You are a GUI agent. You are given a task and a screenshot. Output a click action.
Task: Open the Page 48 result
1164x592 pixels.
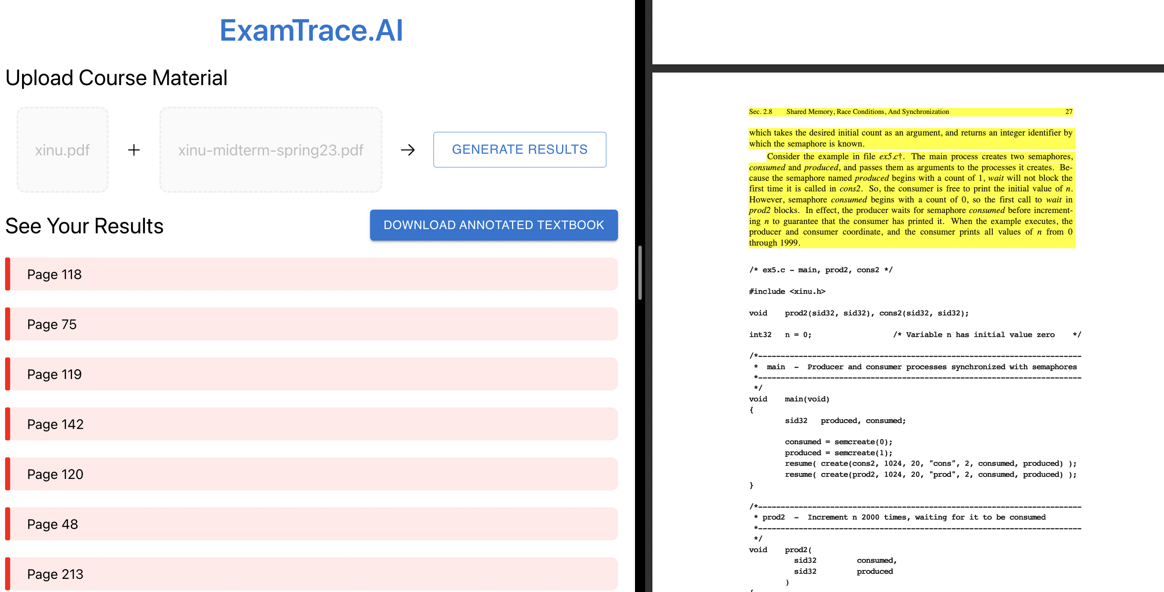pyautogui.click(x=311, y=524)
